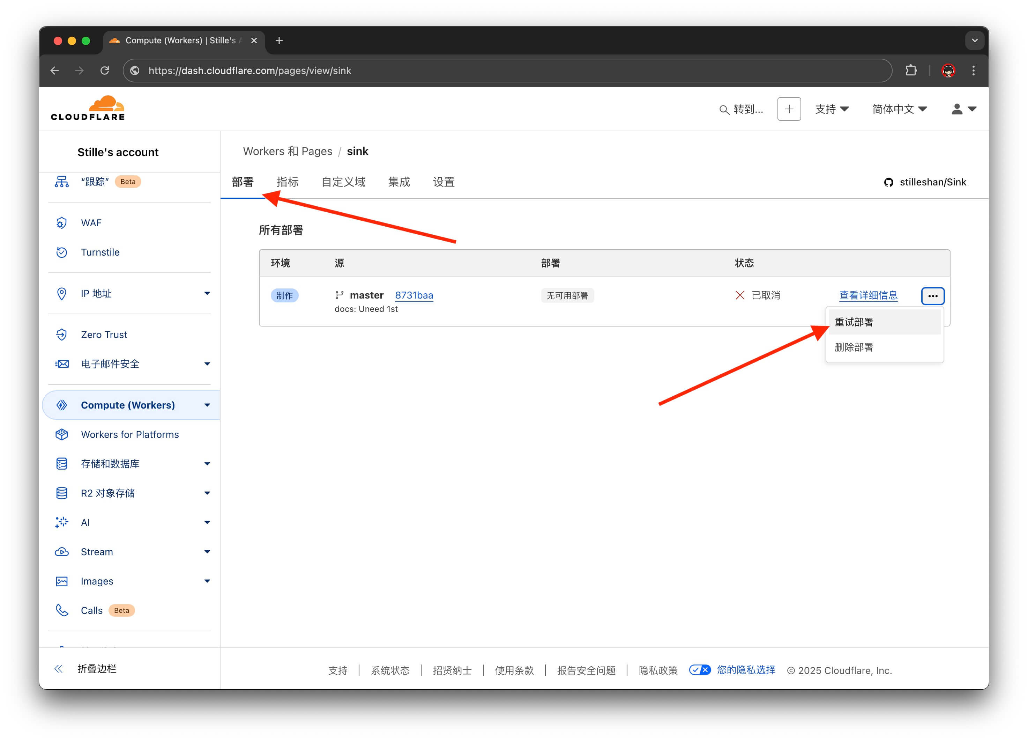Go to Workers 和 Pages breadcrumb
This screenshot has height=741, width=1028.
point(288,152)
